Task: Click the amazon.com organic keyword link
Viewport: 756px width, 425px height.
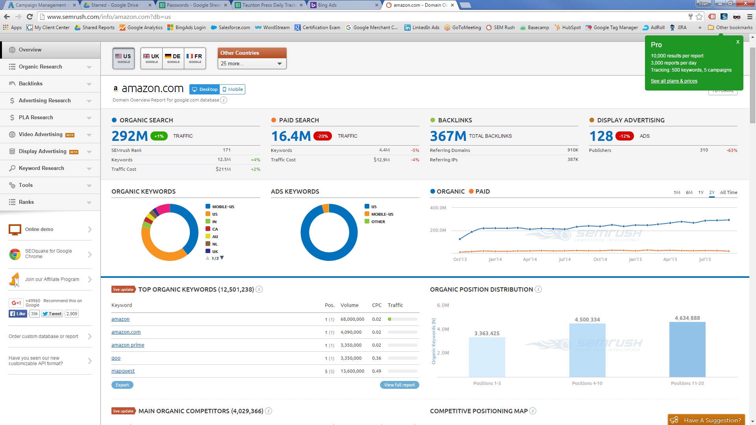Action: tap(126, 332)
